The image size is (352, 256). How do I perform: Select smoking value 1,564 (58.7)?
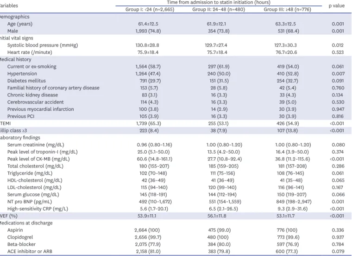148,66
